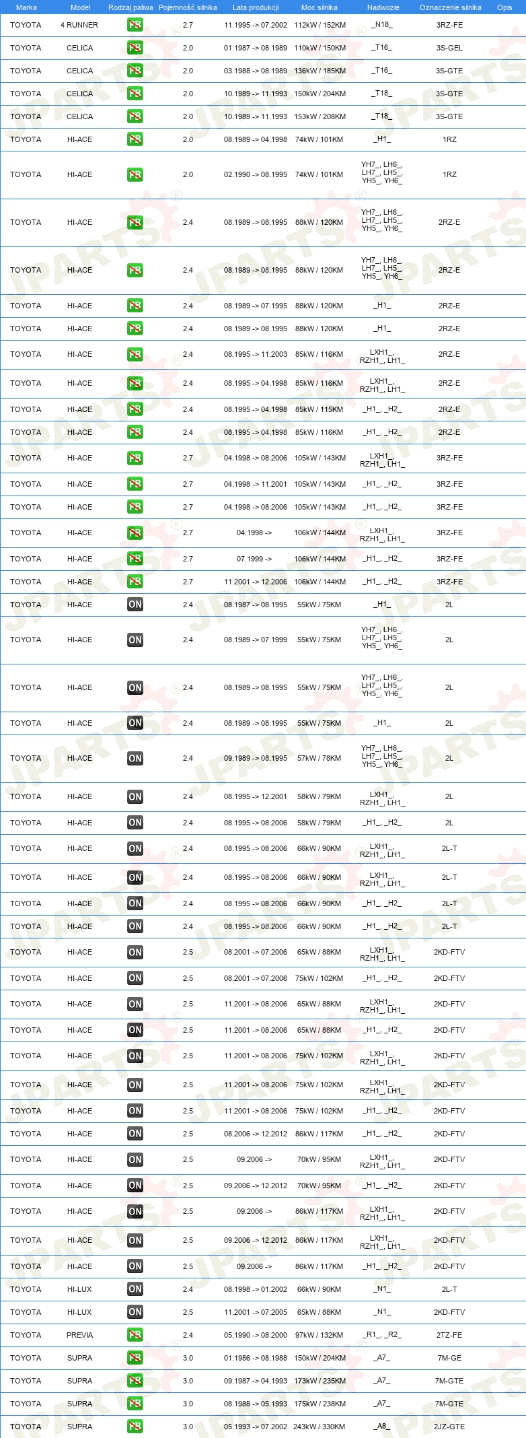Click the '2JZ-GTE' engine code cell
The image size is (526, 1438).
[x=449, y=1427]
